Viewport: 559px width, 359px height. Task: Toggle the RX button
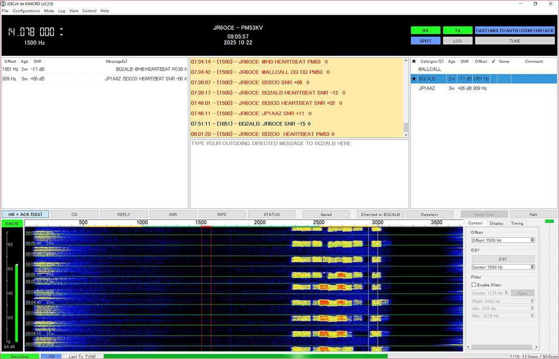click(x=425, y=30)
